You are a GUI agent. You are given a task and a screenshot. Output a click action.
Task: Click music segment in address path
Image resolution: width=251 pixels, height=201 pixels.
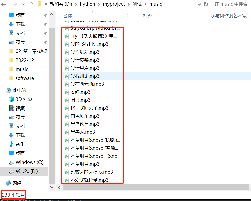[x=155, y=4]
